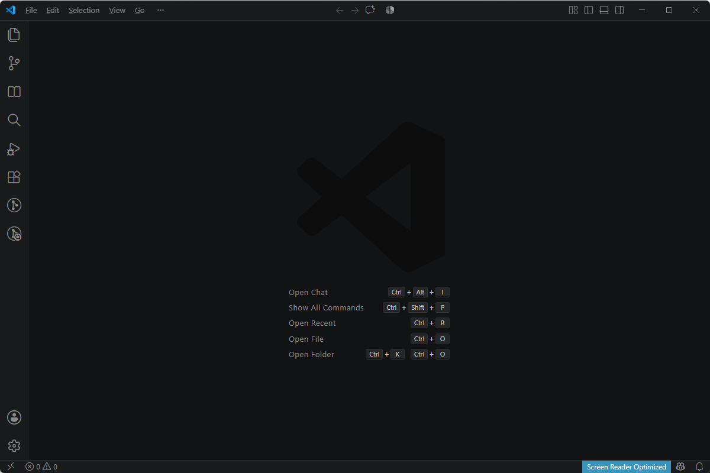Click the Open Folder text
The height and width of the screenshot is (473, 710).
(311, 354)
